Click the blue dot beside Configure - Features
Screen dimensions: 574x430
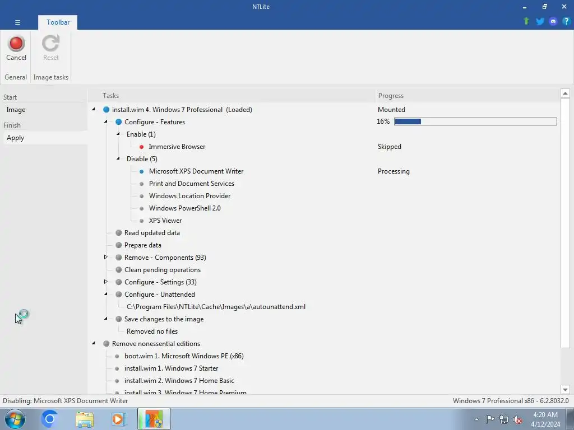(x=119, y=122)
